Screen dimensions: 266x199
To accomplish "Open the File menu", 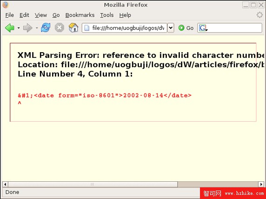I will (9, 15).
